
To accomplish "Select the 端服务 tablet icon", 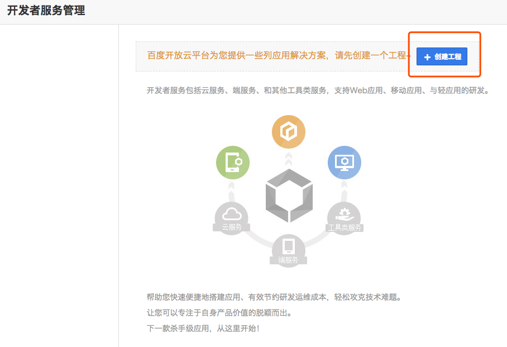I will click(x=288, y=245).
